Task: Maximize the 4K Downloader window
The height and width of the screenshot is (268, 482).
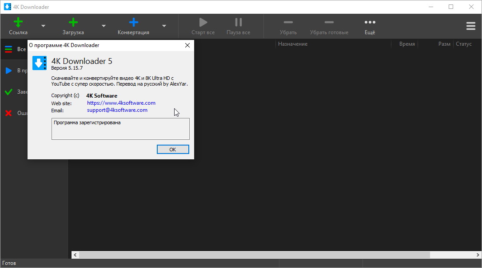Action: click(451, 7)
